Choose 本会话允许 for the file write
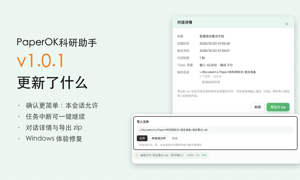Viewport: 300px width, 180px height. (158, 138)
